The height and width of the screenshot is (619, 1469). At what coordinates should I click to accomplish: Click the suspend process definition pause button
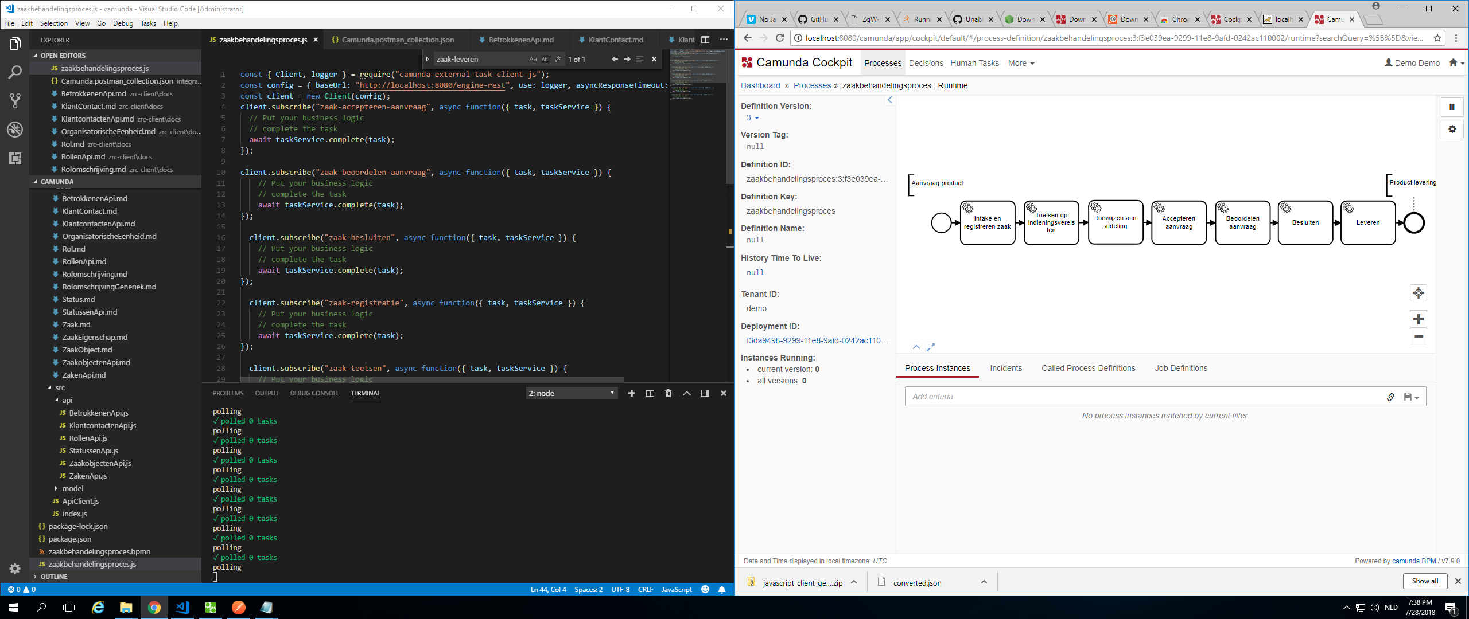tap(1452, 107)
